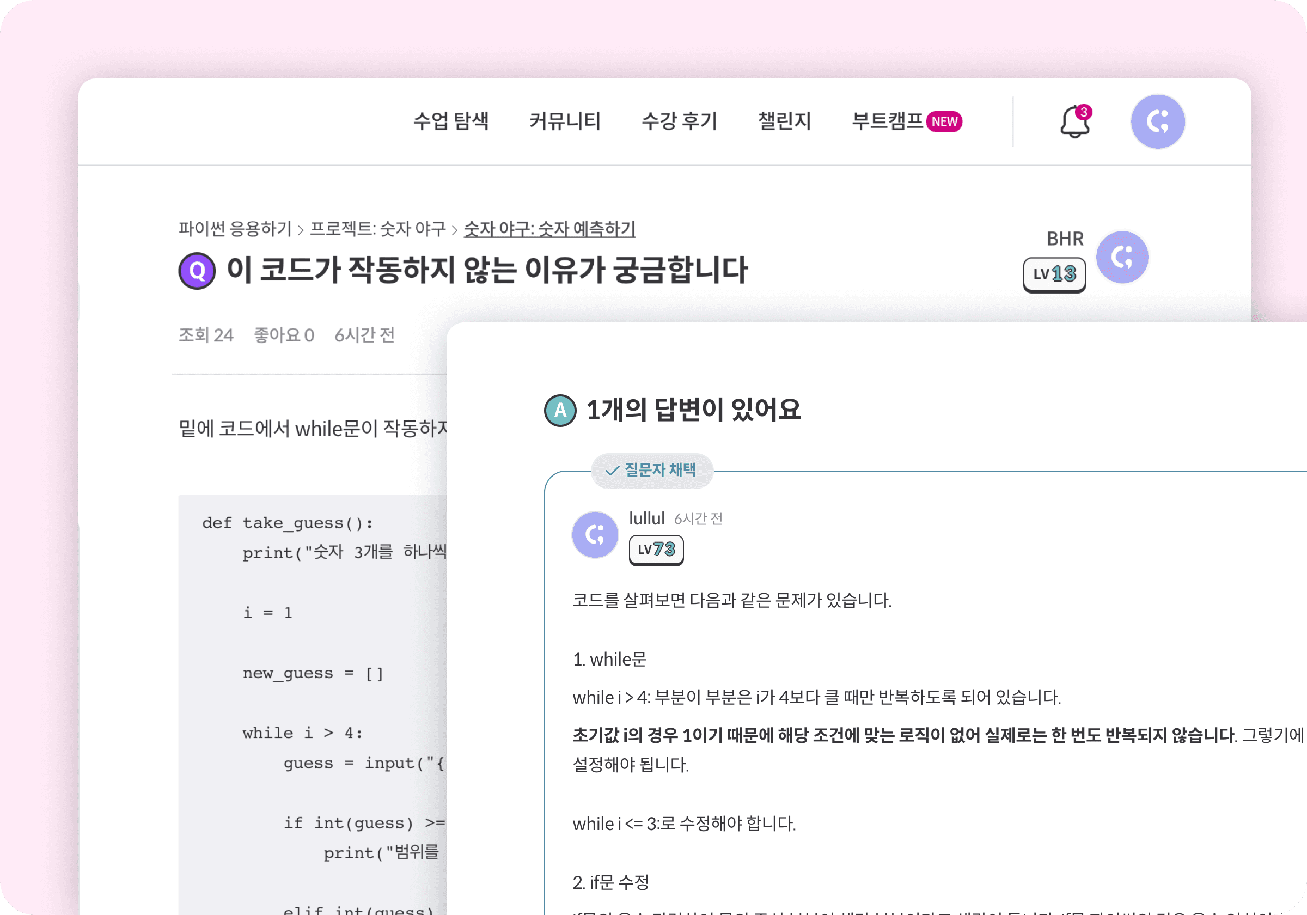Click the teal A answer icon
The height and width of the screenshot is (915, 1307).
pyautogui.click(x=560, y=411)
